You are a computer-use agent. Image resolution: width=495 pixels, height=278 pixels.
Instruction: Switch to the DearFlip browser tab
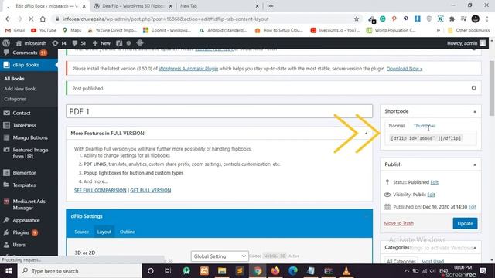133,6
